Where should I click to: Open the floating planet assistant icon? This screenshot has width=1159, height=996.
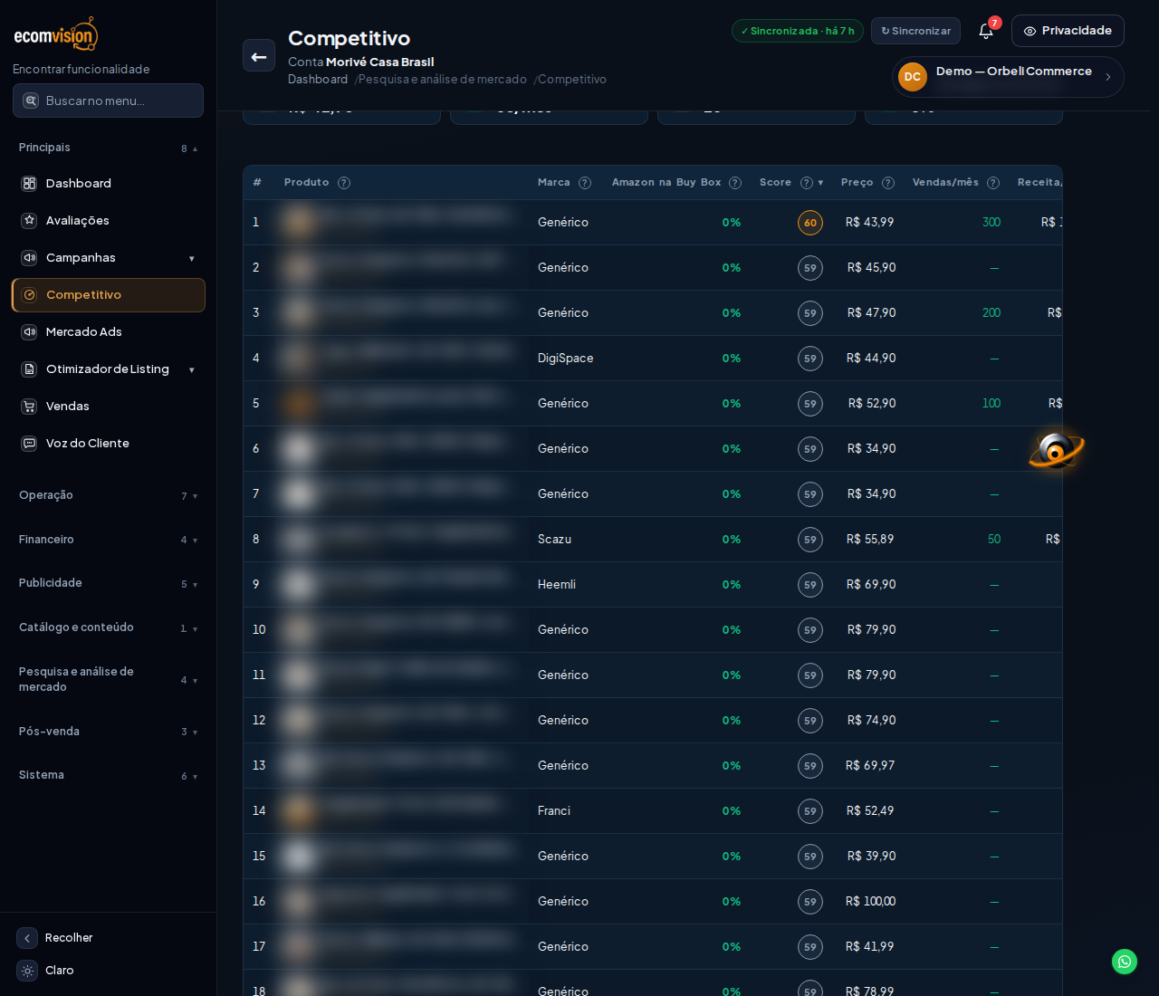point(1056,449)
